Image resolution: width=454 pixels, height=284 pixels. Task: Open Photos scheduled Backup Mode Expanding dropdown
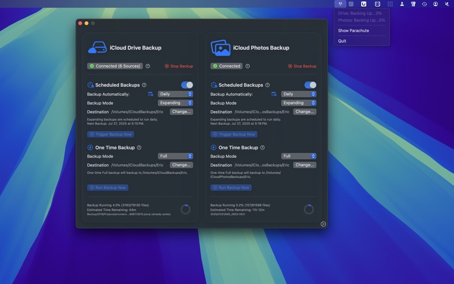click(x=299, y=103)
